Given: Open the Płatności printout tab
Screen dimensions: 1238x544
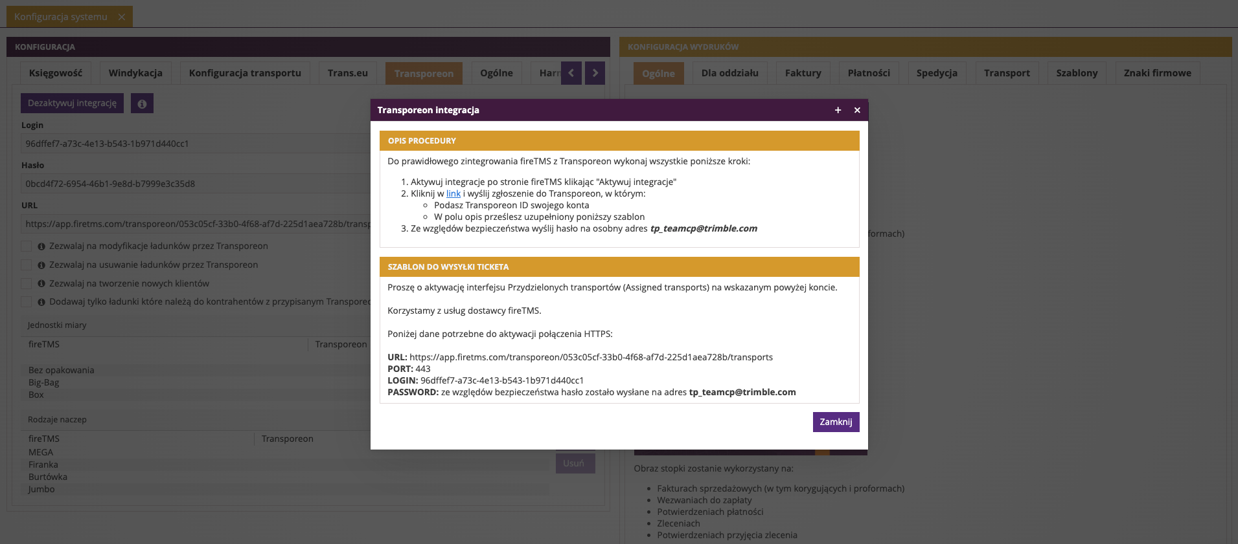Looking at the screenshot, I should pos(869,73).
